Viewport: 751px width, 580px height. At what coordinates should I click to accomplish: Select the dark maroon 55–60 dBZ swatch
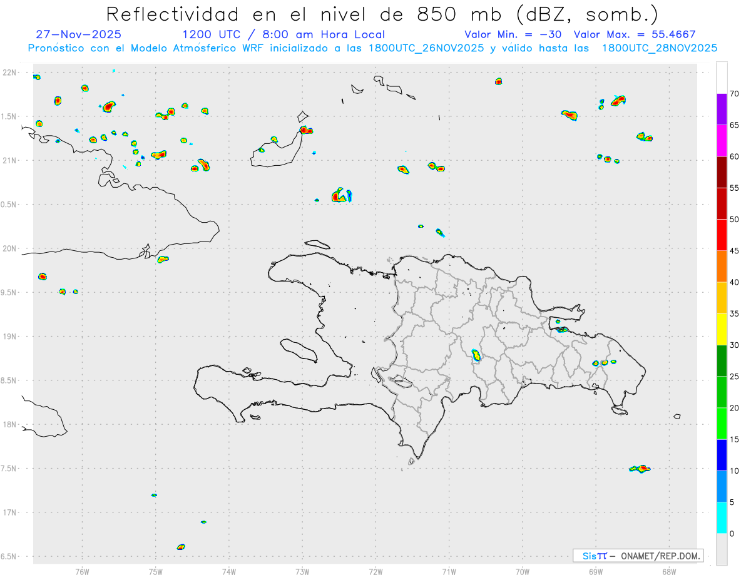click(x=722, y=172)
